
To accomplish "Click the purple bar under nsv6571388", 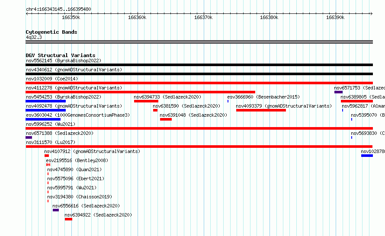I will point(29,137).
